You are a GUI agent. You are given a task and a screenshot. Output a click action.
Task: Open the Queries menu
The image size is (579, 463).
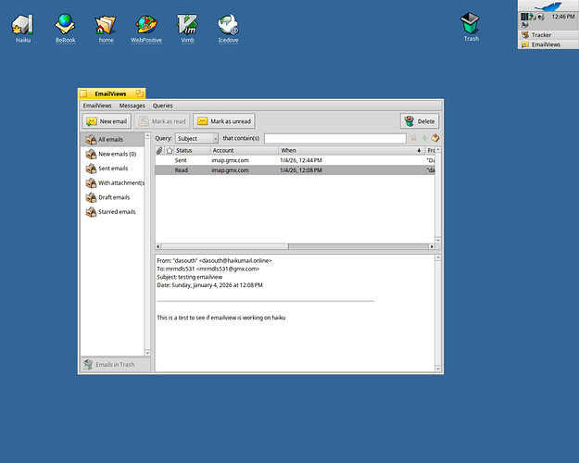[162, 106]
